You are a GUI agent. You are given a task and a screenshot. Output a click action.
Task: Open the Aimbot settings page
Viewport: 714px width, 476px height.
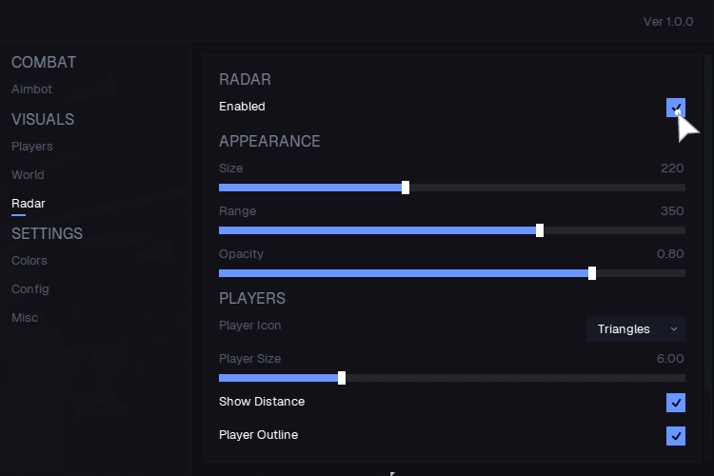[x=31, y=89]
